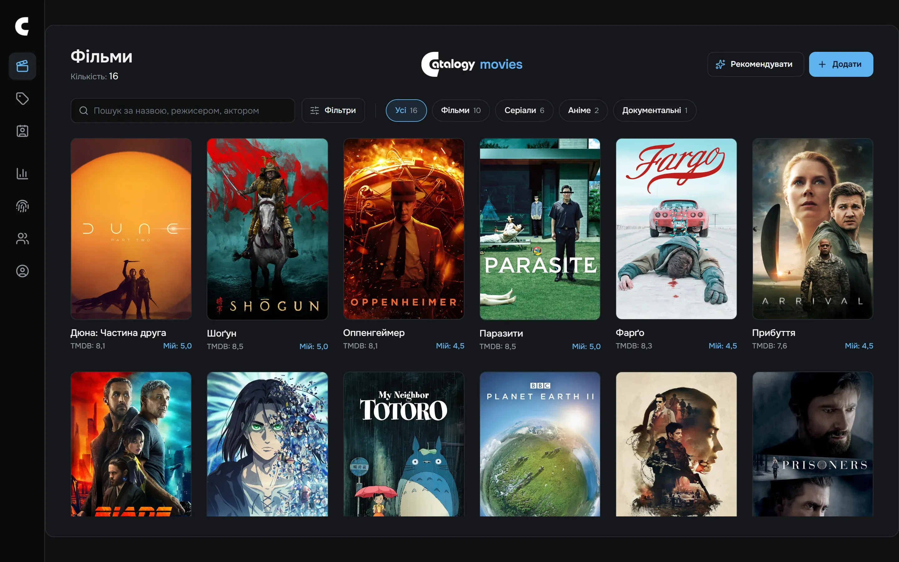This screenshot has height=562, width=899.
Task: Open the profile account sidebar icon
Action: coord(22,271)
